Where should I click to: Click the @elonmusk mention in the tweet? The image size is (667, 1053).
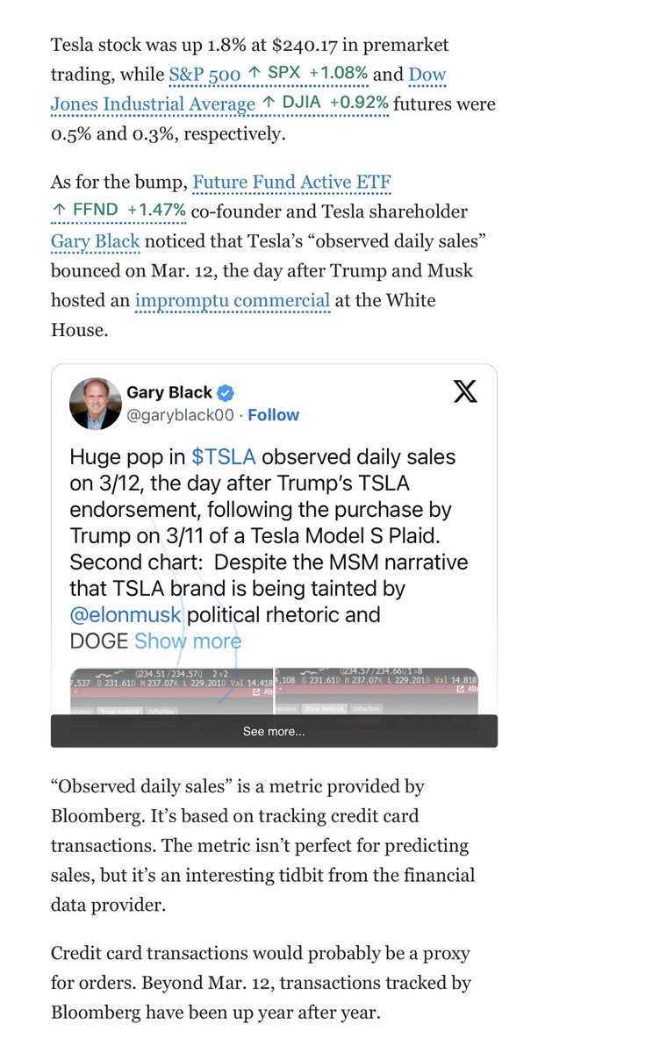(x=126, y=614)
